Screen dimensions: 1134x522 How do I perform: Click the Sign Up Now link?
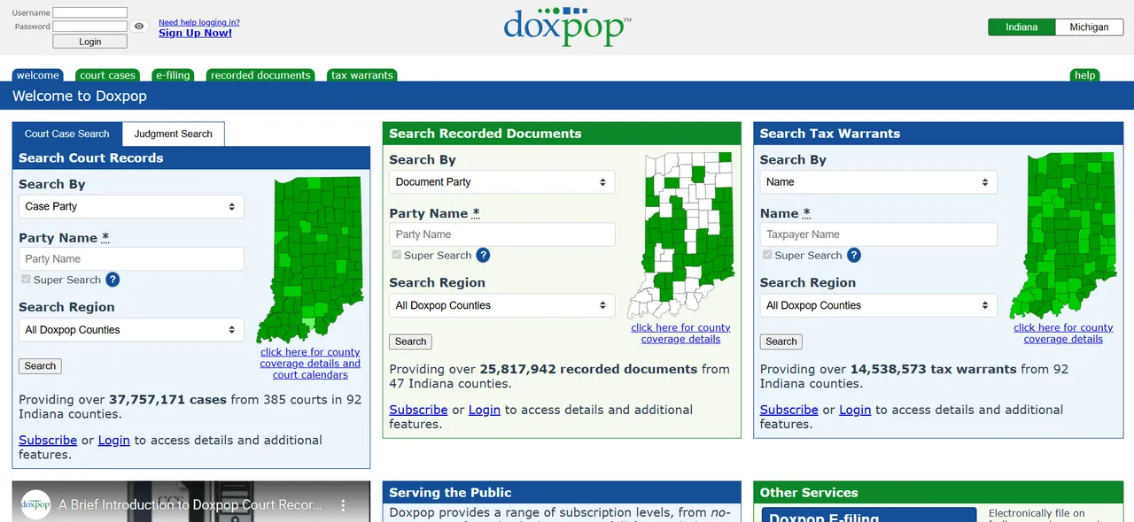(195, 33)
